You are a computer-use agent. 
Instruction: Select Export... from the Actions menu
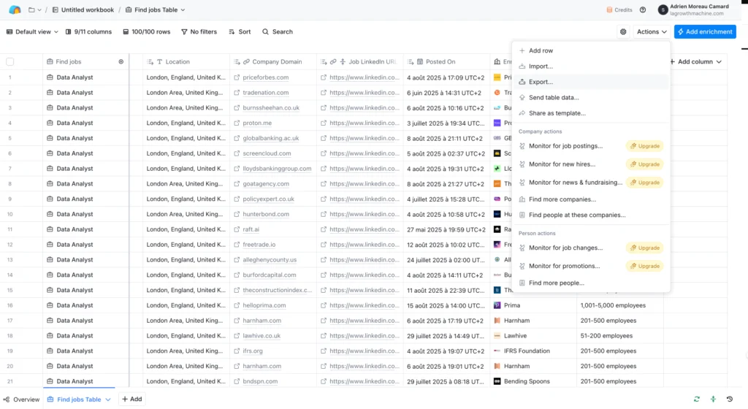541,82
